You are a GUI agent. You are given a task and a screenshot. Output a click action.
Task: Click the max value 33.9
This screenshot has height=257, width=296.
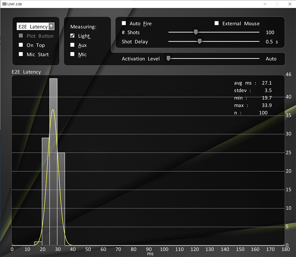click(267, 105)
